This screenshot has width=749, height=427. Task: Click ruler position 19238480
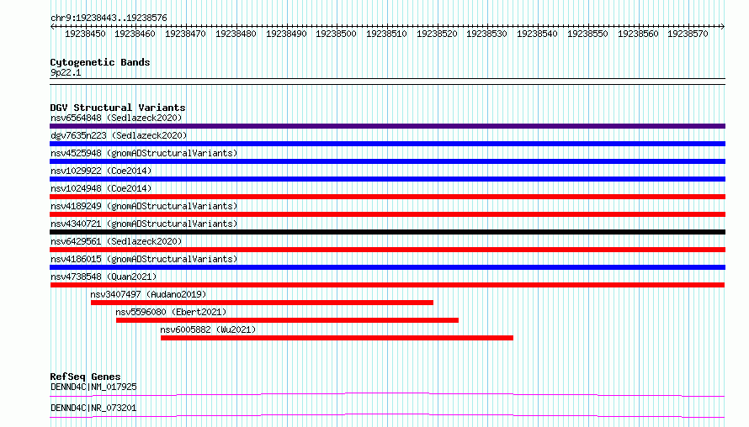pos(236,34)
